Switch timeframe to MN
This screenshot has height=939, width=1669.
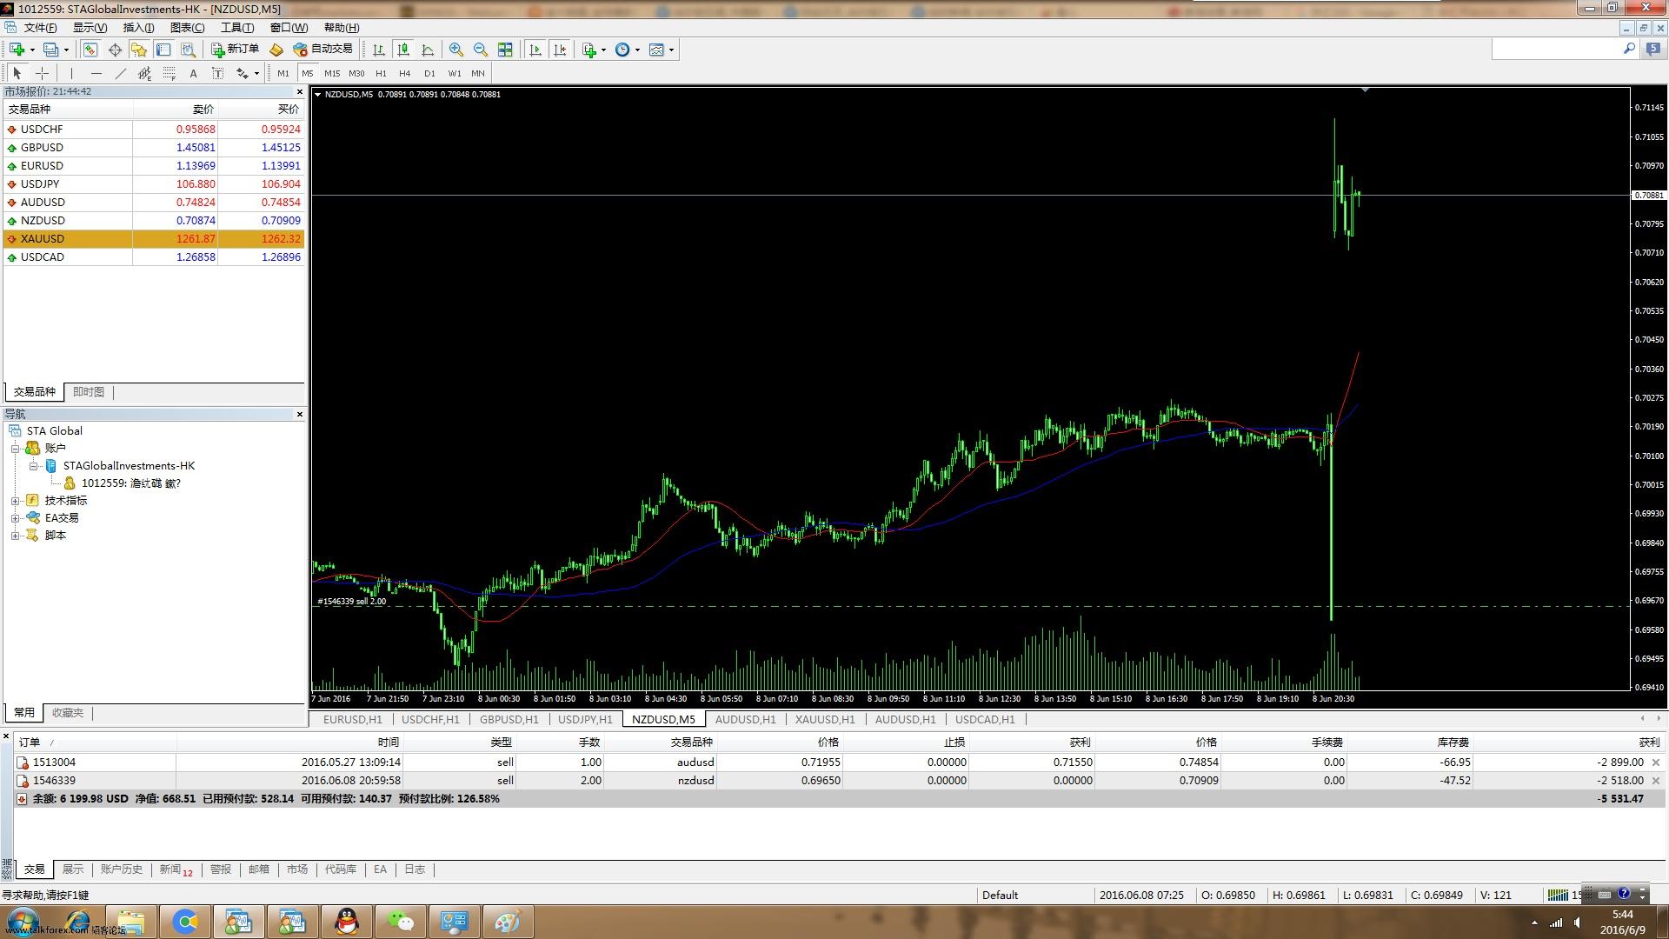coord(478,73)
